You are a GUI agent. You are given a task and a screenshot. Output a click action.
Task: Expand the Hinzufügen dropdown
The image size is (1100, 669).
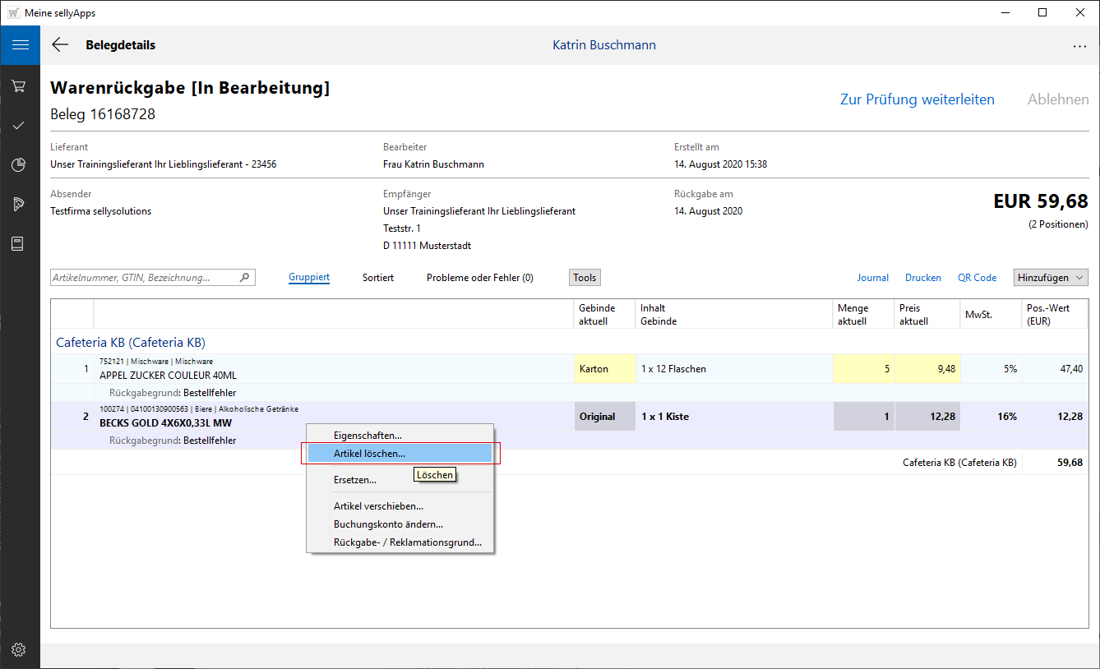tap(1051, 278)
